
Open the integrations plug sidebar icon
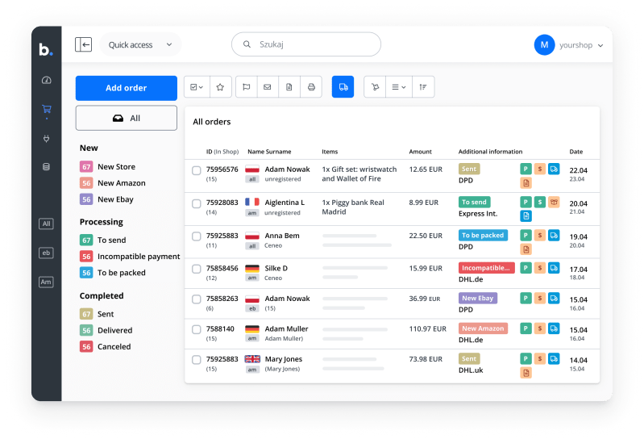pyautogui.click(x=47, y=139)
